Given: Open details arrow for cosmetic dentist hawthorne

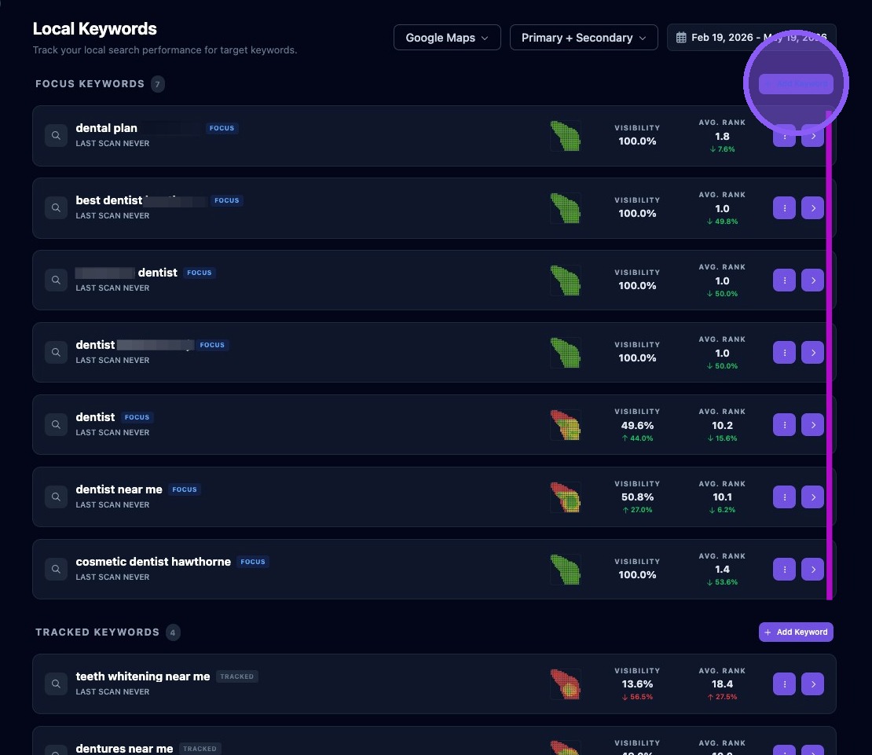Looking at the screenshot, I should (x=812, y=570).
